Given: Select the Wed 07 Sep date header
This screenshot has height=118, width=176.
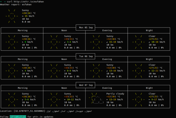Looking at the screenshot, I should [86, 85].
